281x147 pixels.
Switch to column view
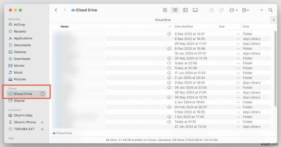pos(185,10)
